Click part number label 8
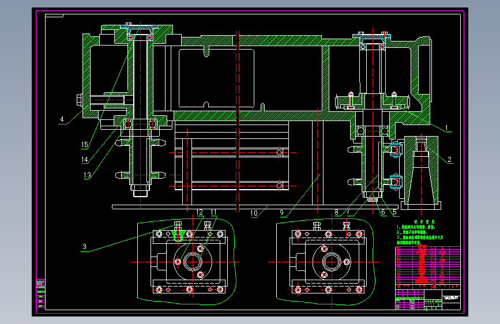 coord(336,212)
